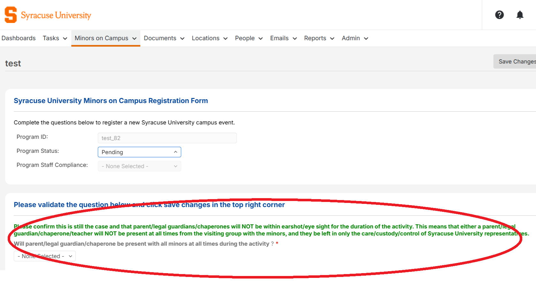This screenshot has height=283, width=536.
Task: Click the help question mark icon
Action: tap(499, 15)
